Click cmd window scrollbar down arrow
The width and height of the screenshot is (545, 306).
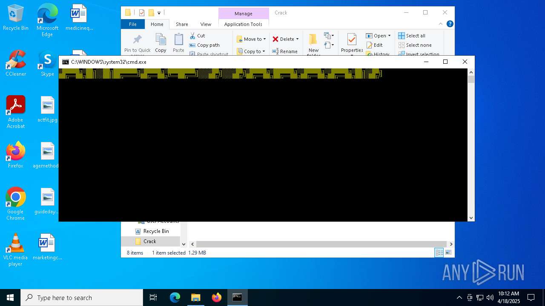pos(471,218)
